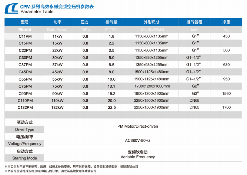Click the 'Drive Type' label
247x175 pixels.
click(x=25, y=129)
